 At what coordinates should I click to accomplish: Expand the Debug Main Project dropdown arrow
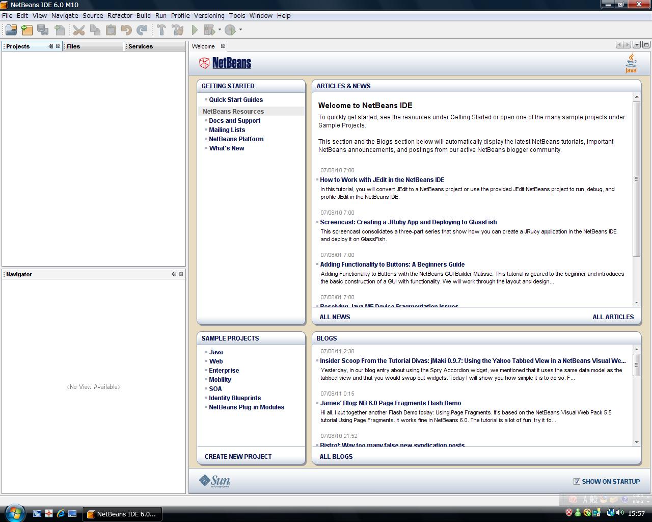coord(220,30)
